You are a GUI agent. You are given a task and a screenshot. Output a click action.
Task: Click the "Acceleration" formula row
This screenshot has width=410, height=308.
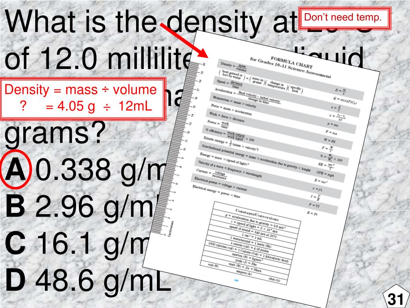(247, 96)
